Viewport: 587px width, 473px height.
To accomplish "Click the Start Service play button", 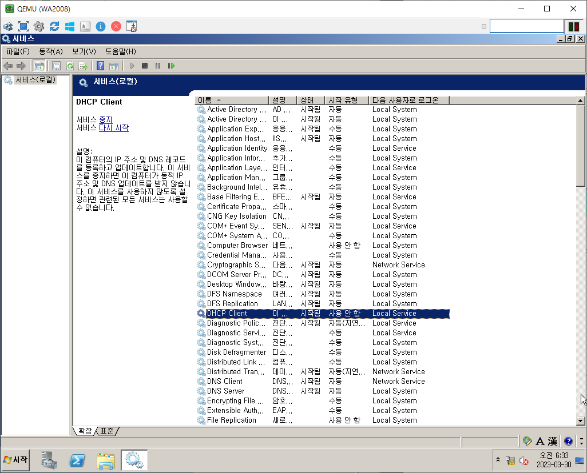I will point(132,66).
